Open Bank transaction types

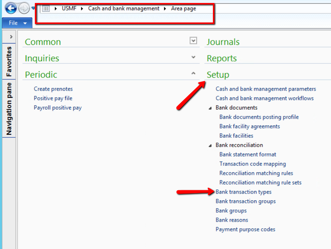(x=244, y=192)
